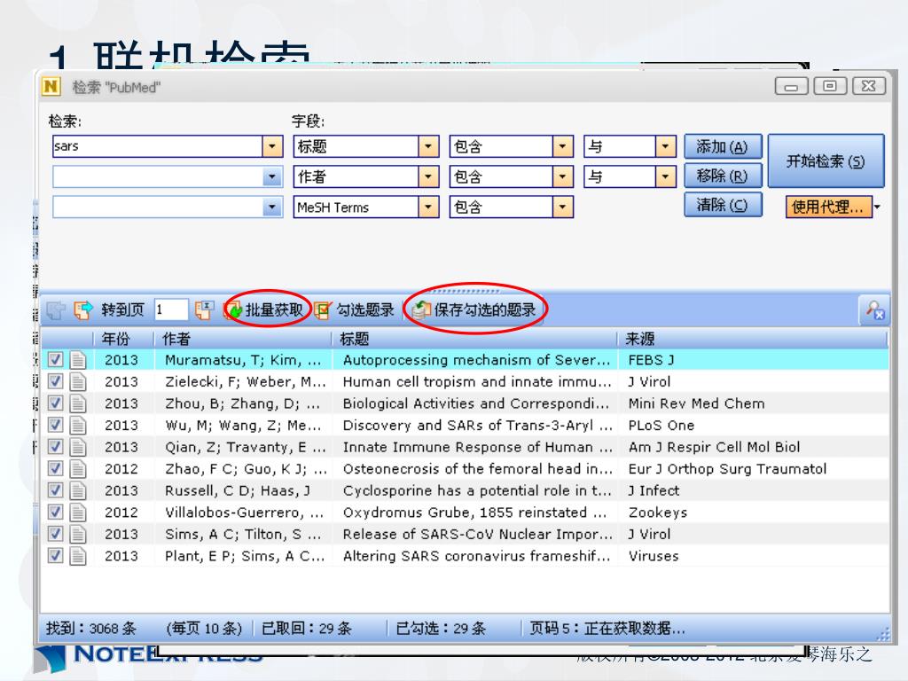Open the MeSH Terms field dropdown
The width and height of the screenshot is (908, 681).
[x=428, y=207]
